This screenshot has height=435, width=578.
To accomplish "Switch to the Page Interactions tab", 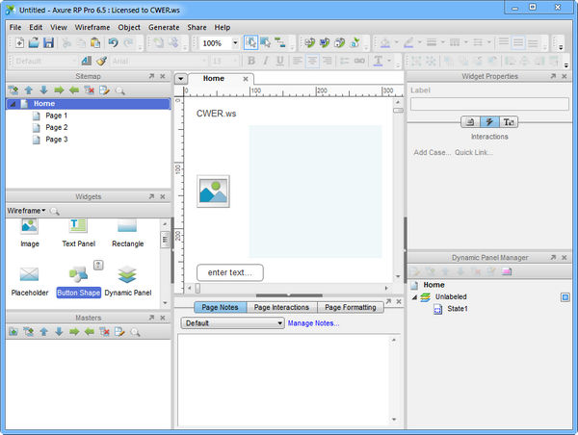I will tap(281, 307).
